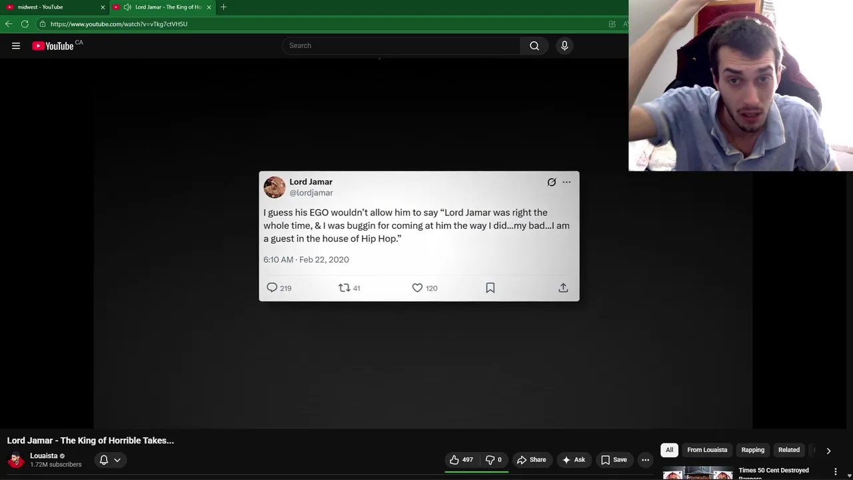Toggle the notification bell for Louaista
This screenshot has width=853, height=480.
pyautogui.click(x=104, y=459)
